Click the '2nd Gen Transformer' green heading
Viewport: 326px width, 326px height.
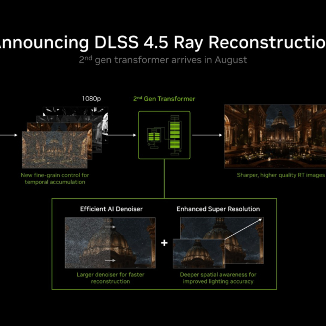point(164,99)
